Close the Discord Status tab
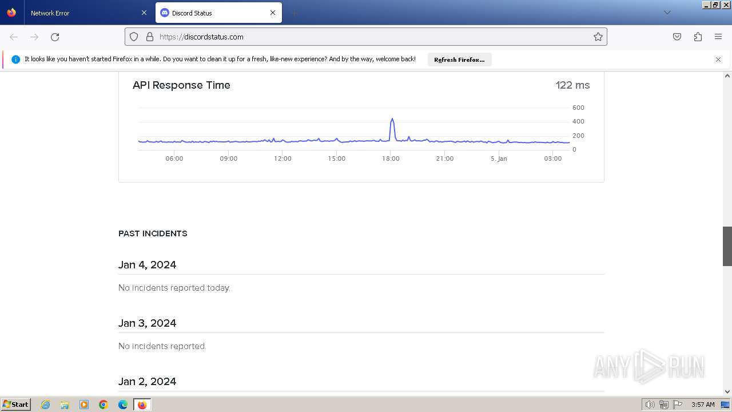Screen dimensions: 732x412 273,13
